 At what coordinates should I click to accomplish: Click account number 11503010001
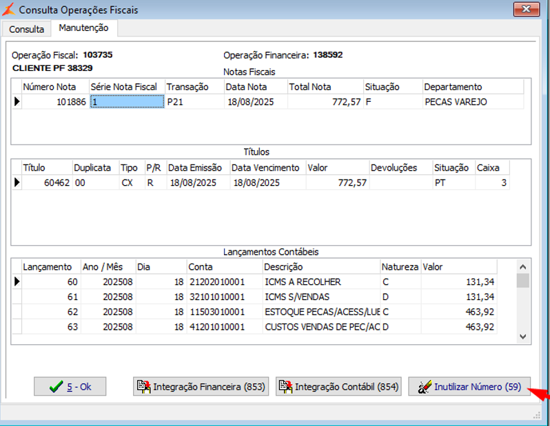click(x=225, y=312)
